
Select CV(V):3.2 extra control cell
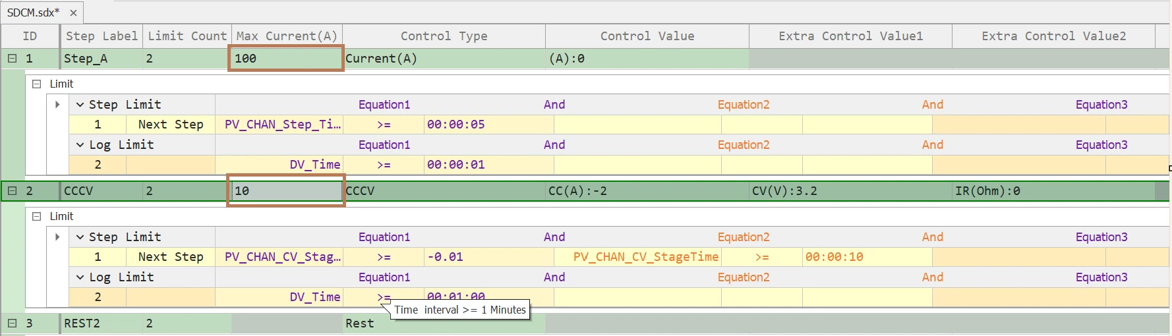coord(850,191)
